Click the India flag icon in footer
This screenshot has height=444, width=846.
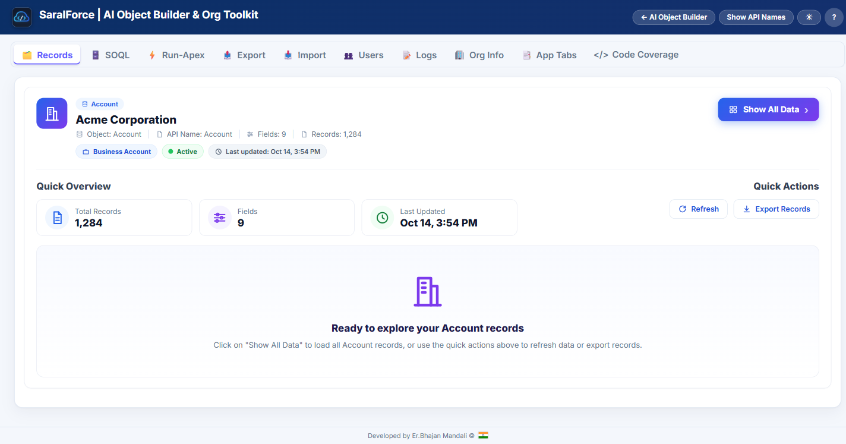click(x=483, y=436)
